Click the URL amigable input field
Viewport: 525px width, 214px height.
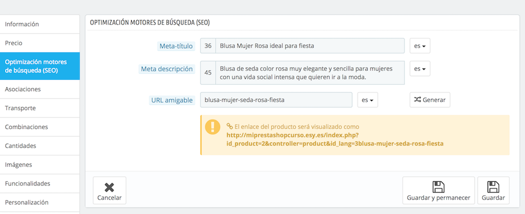tap(276, 100)
